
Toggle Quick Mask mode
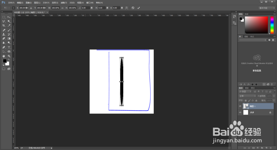(x=4, y=69)
